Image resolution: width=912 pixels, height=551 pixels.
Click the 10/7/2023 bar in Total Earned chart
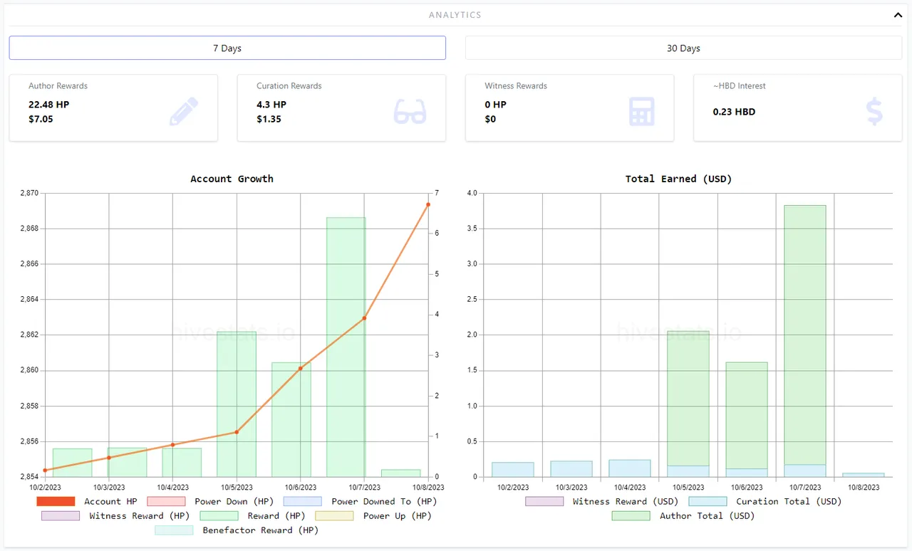point(805,335)
